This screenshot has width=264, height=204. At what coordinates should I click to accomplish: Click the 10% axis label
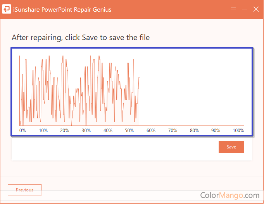pos(43,131)
